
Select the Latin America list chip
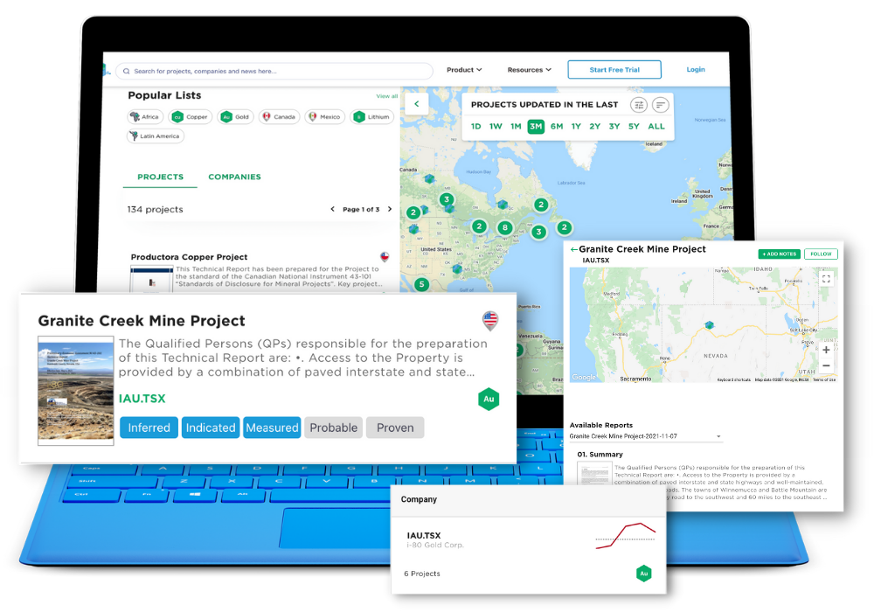click(155, 136)
